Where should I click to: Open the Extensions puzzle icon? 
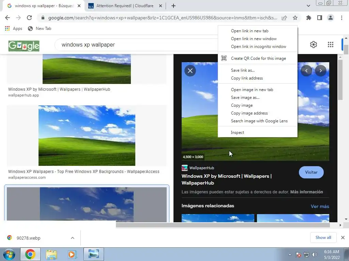point(309,18)
